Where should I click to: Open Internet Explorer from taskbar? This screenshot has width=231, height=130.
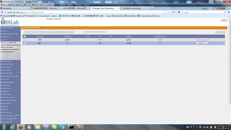[13, 127]
